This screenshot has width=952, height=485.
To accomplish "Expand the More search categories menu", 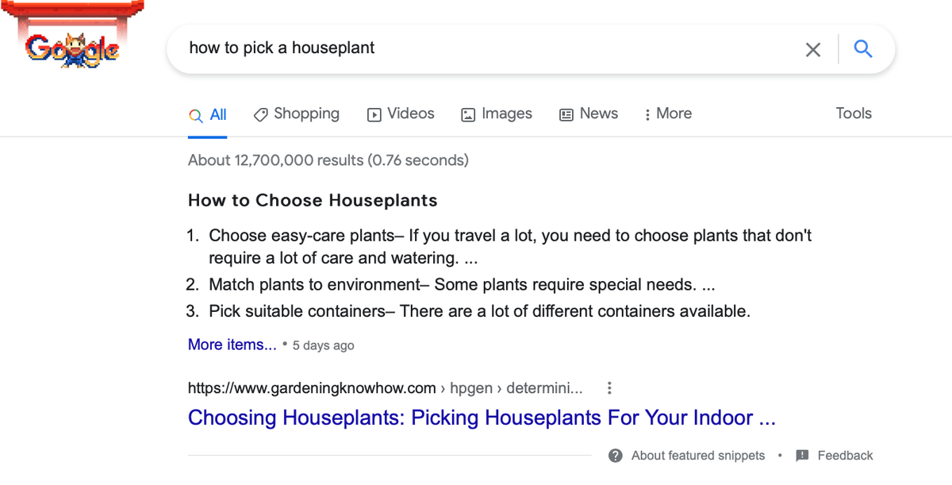I will [x=668, y=114].
